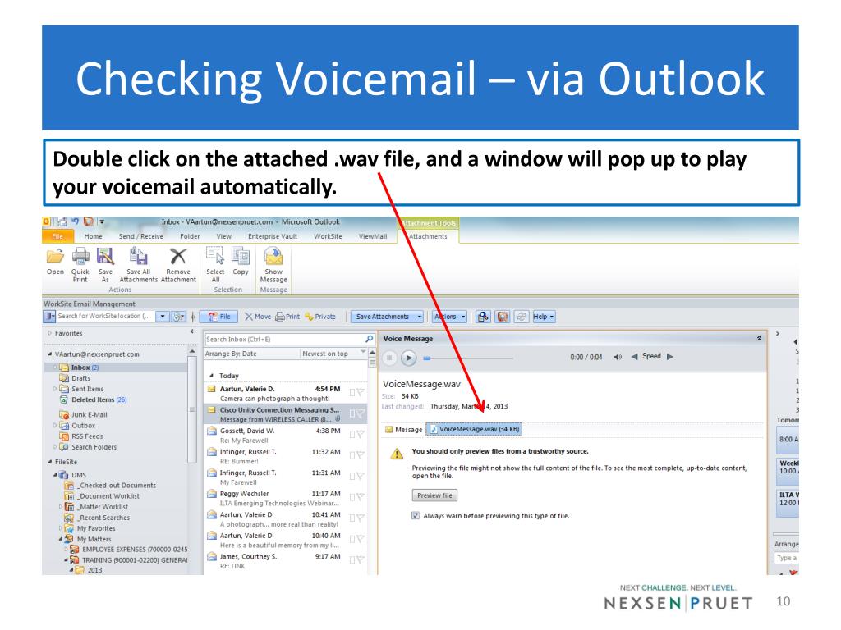Click Remove Attachment icon
The image size is (841, 630).
[x=178, y=257]
